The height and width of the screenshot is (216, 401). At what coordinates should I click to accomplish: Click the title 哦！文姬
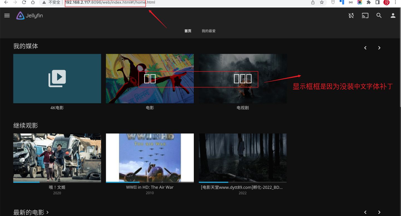(x=57, y=187)
